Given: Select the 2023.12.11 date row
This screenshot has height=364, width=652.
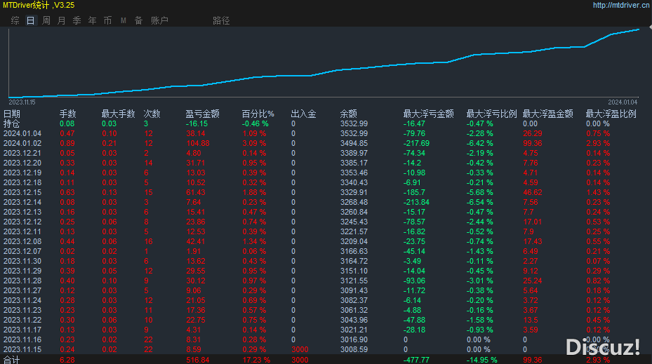Looking at the screenshot, I should click(x=326, y=232).
